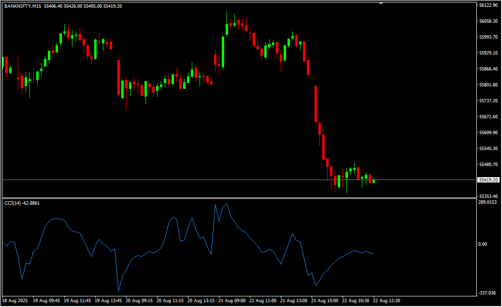Click the chart shift triangle marker at top
The image size is (502, 307).
pyautogui.click(x=381, y=3)
